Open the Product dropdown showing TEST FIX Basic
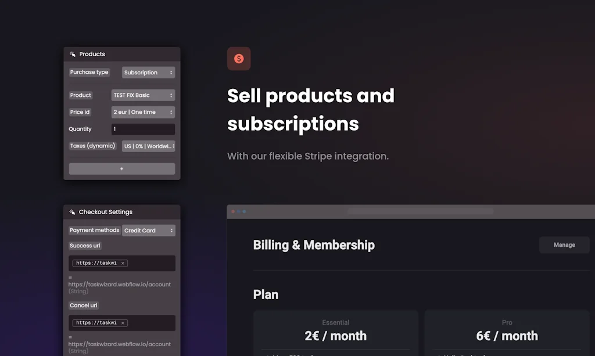595x356 pixels. point(143,95)
